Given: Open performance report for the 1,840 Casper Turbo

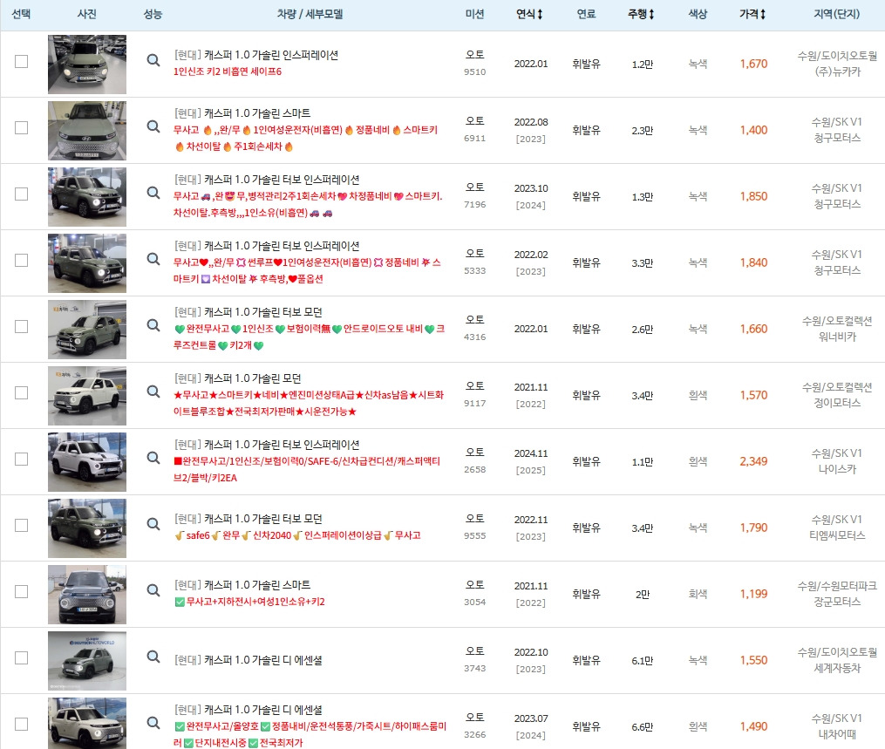Looking at the screenshot, I should [153, 259].
